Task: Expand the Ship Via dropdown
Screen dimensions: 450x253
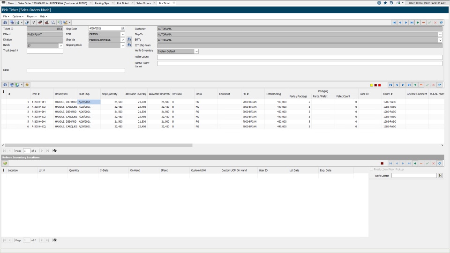Action: tap(122, 40)
